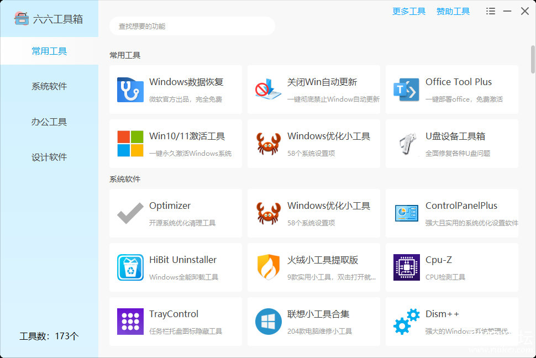Click the 强大且实用的系统优化设置软件 description
536x358 pixels.
[x=472, y=223]
